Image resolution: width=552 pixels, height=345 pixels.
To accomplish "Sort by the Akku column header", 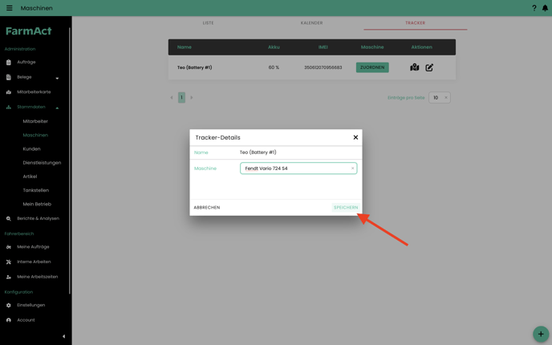I will [274, 47].
